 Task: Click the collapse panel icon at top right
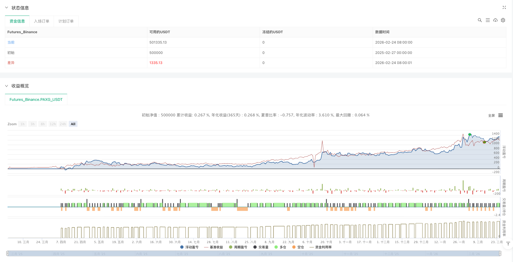[x=504, y=8]
